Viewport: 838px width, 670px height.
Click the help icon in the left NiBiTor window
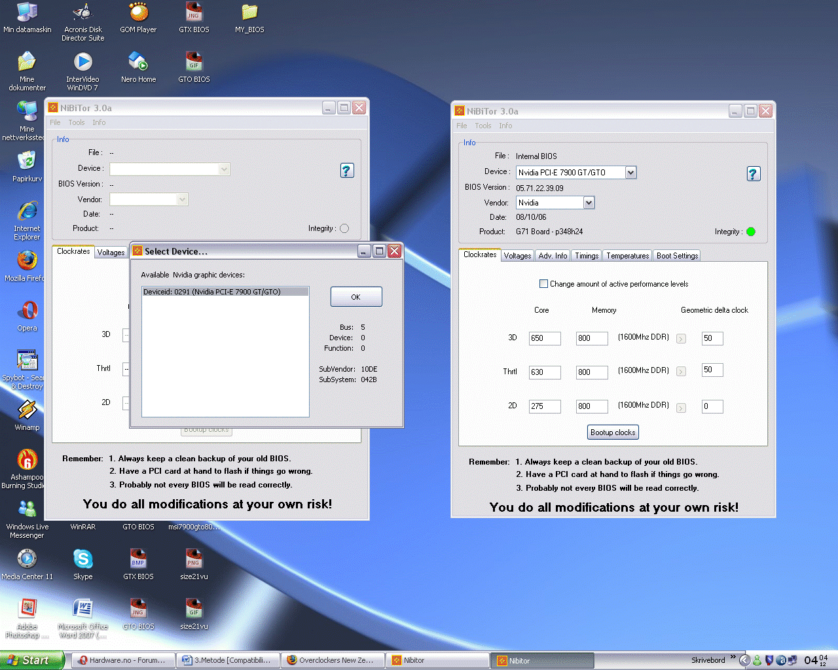(347, 171)
